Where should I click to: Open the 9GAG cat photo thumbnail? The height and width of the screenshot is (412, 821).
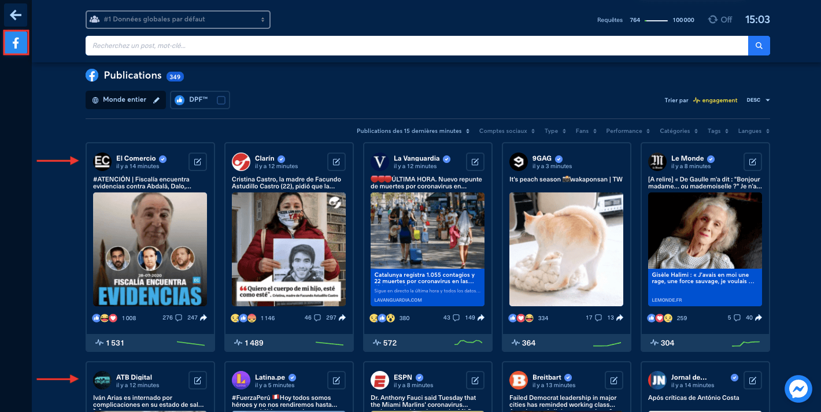pyautogui.click(x=566, y=249)
